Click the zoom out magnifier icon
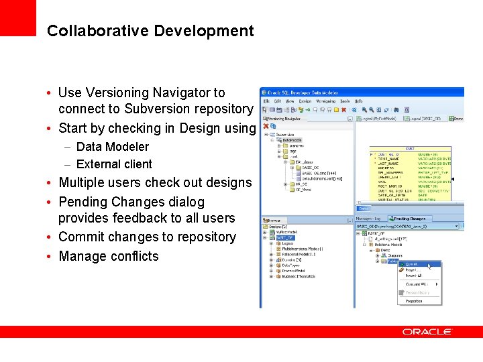The image size is (483, 362). (x=372, y=109)
